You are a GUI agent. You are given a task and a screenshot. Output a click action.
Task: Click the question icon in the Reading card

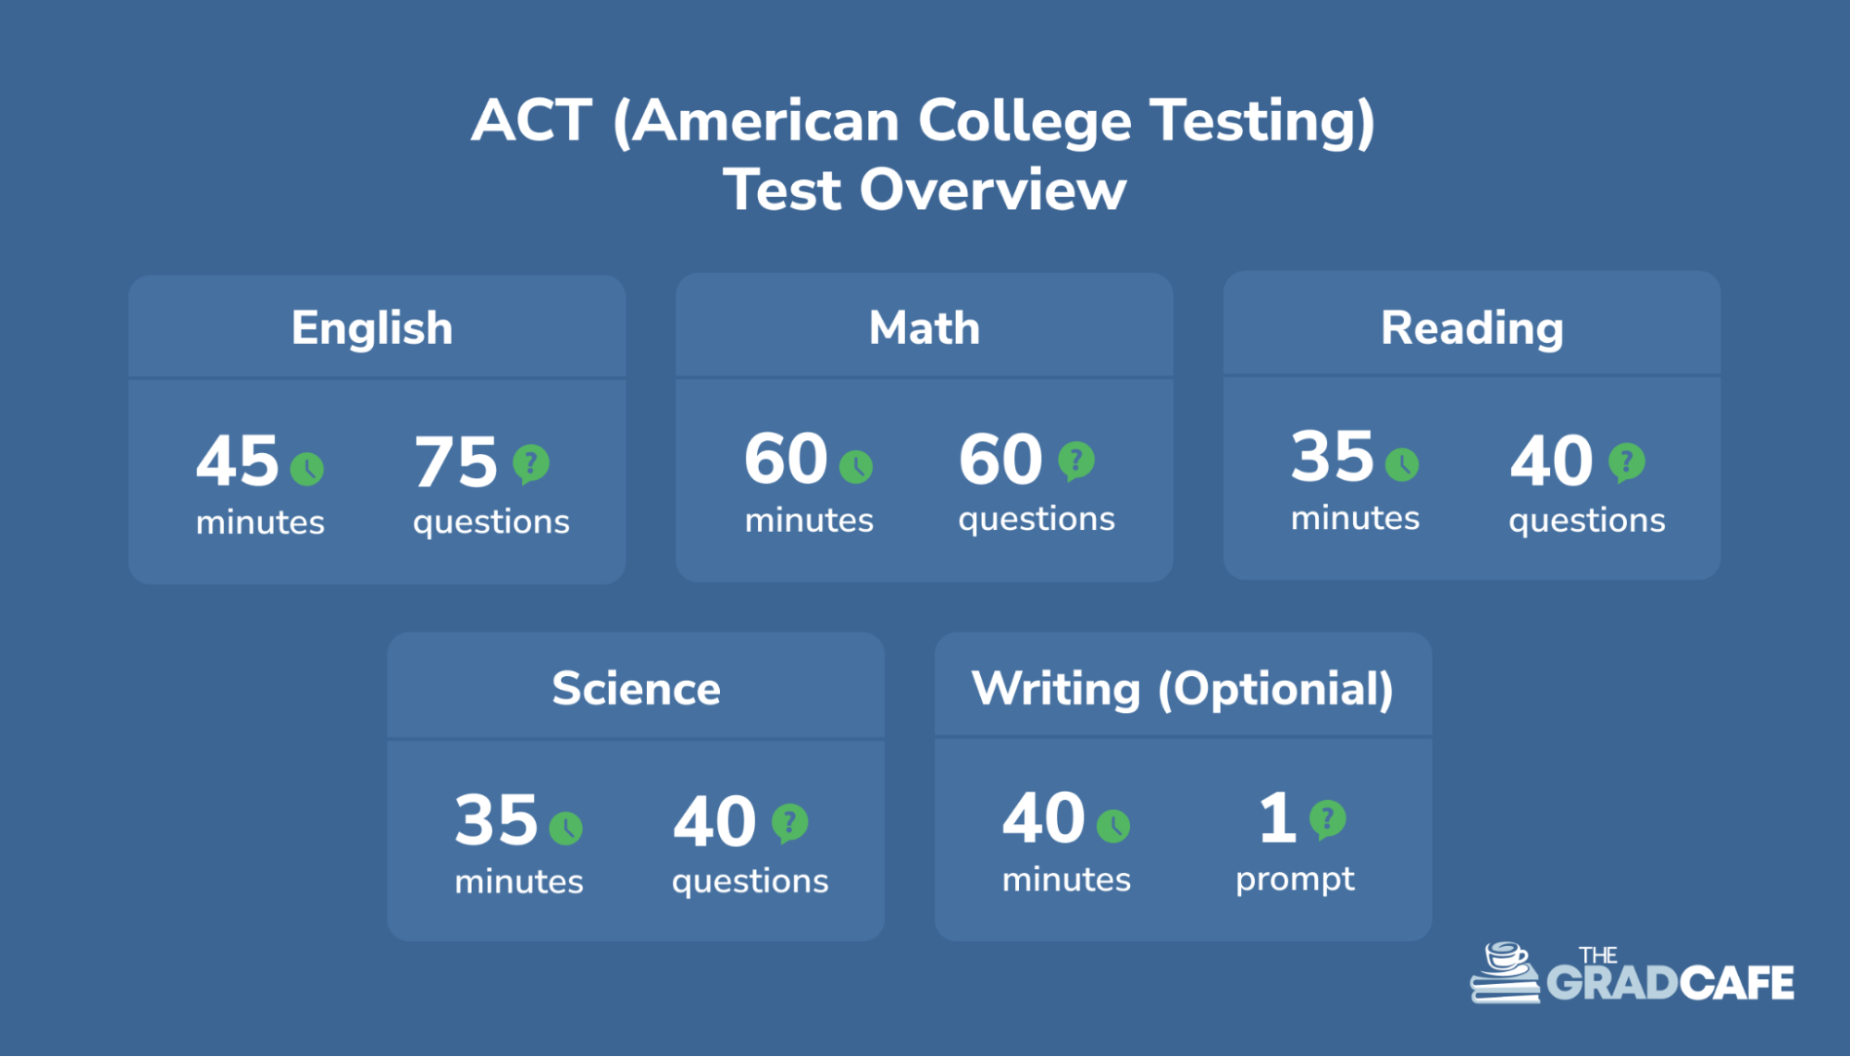[1626, 462]
